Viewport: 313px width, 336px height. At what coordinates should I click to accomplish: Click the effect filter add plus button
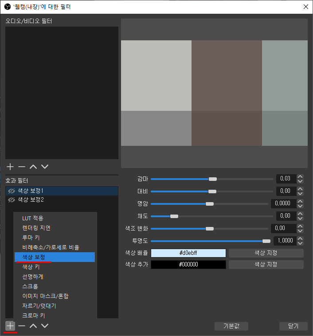[10, 326]
